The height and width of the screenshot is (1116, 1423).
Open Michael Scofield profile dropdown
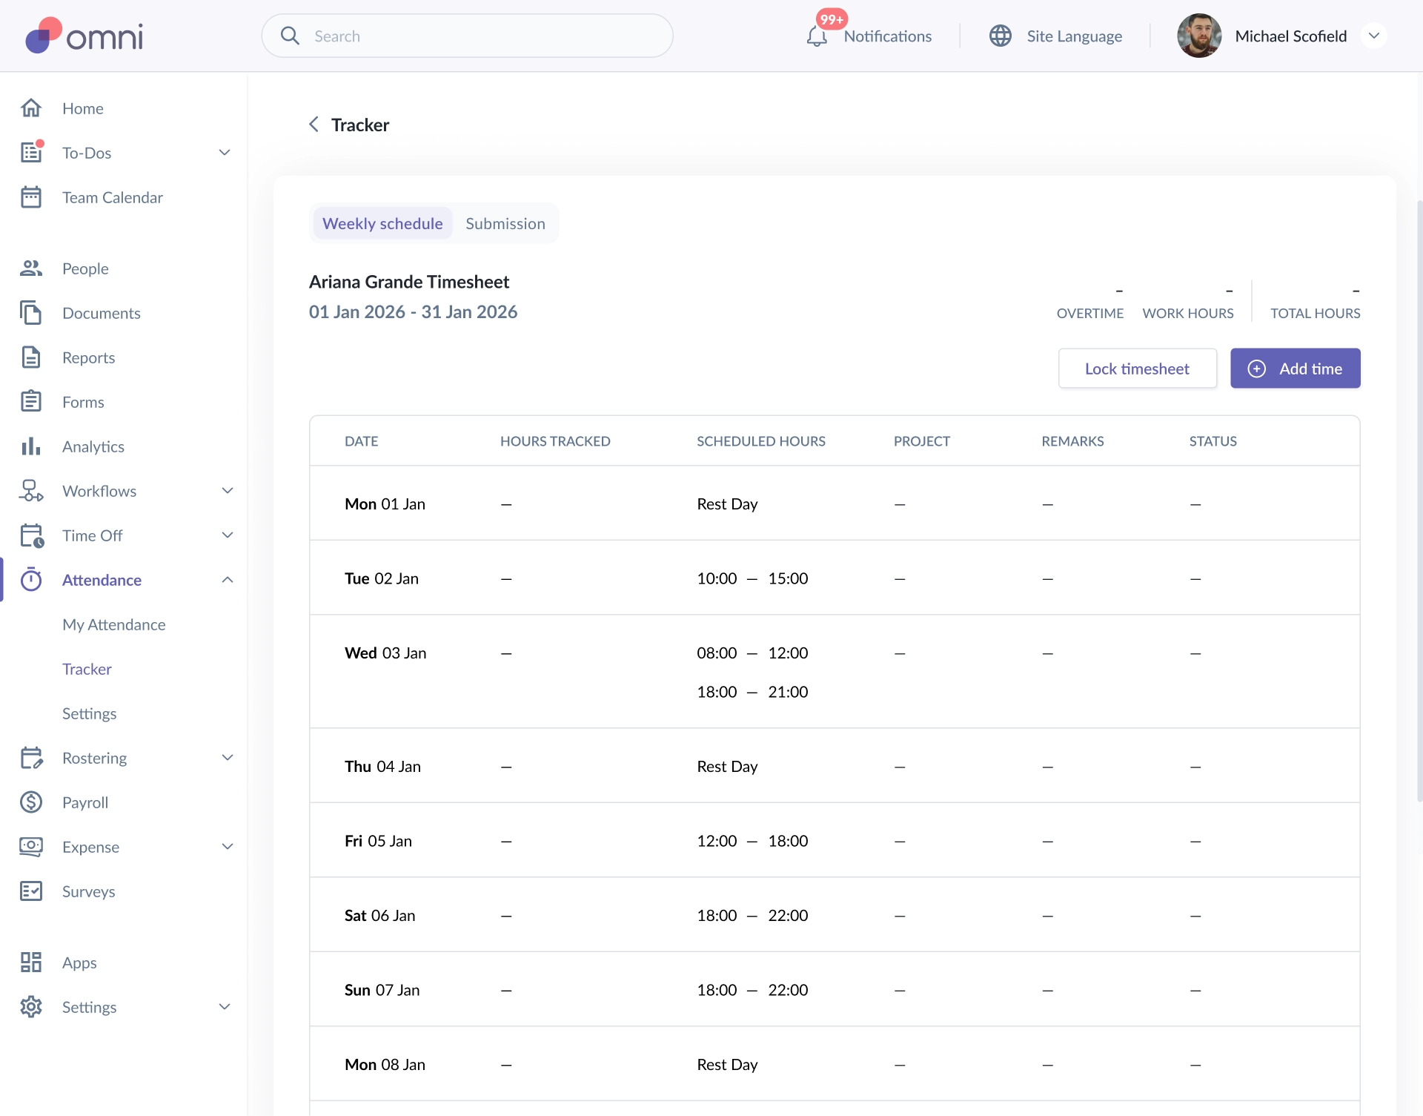pyautogui.click(x=1373, y=36)
